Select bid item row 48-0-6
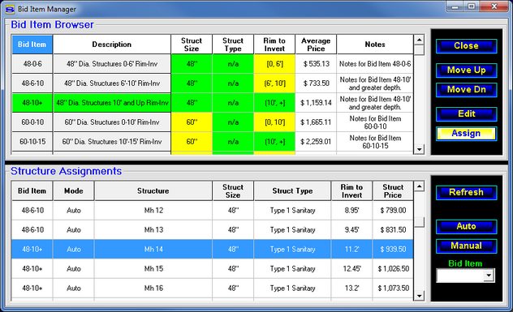The height and width of the screenshot is (312, 513). point(32,64)
